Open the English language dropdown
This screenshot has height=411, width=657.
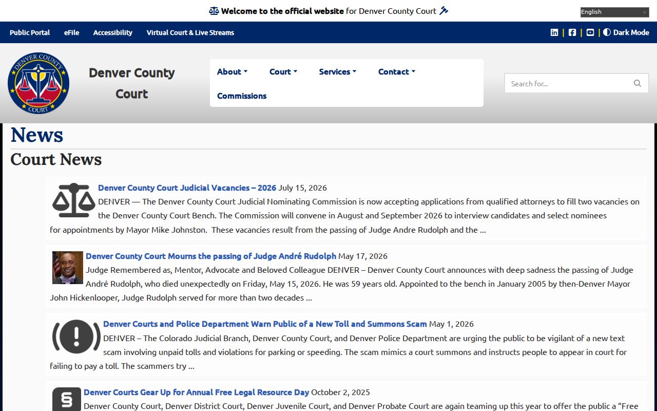(x=615, y=12)
